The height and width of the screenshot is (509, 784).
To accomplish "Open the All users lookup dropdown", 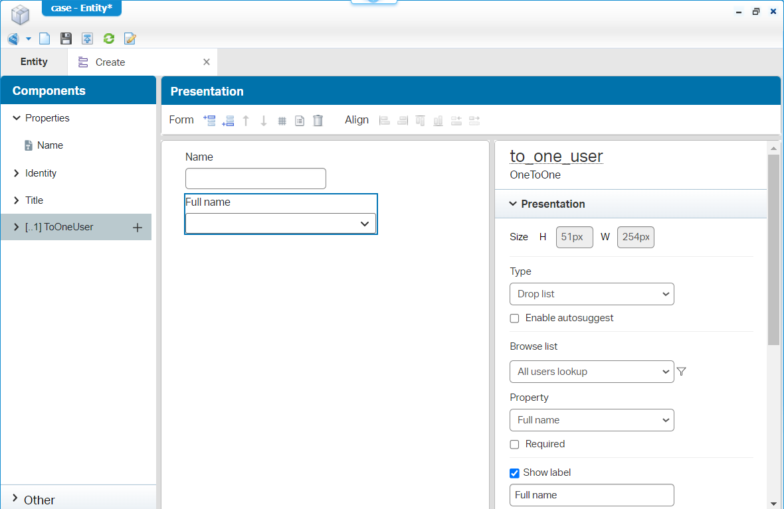I will pyautogui.click(x=591, y=372).
